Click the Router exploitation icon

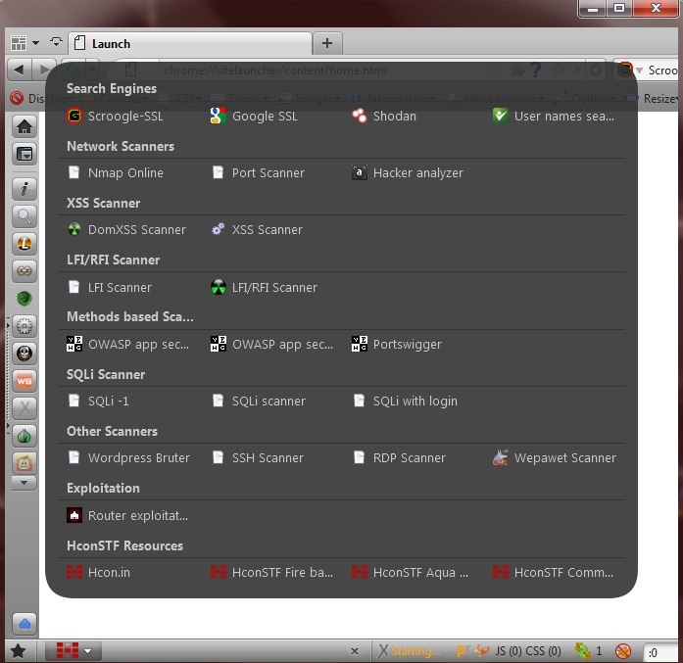[x=74, y=515]
